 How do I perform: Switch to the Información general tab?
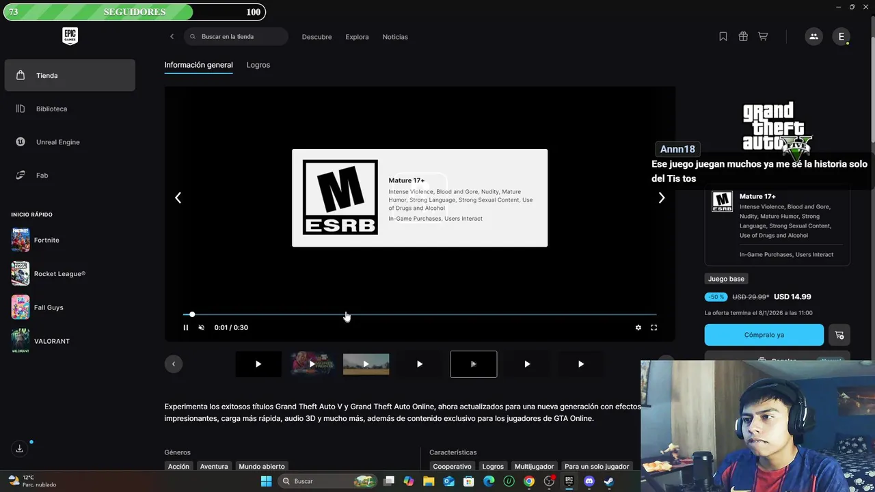[x=198, y=65]
